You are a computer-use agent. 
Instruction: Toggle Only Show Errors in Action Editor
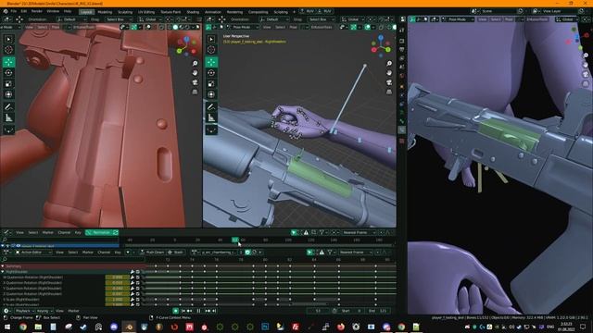[x=322, y=253]
